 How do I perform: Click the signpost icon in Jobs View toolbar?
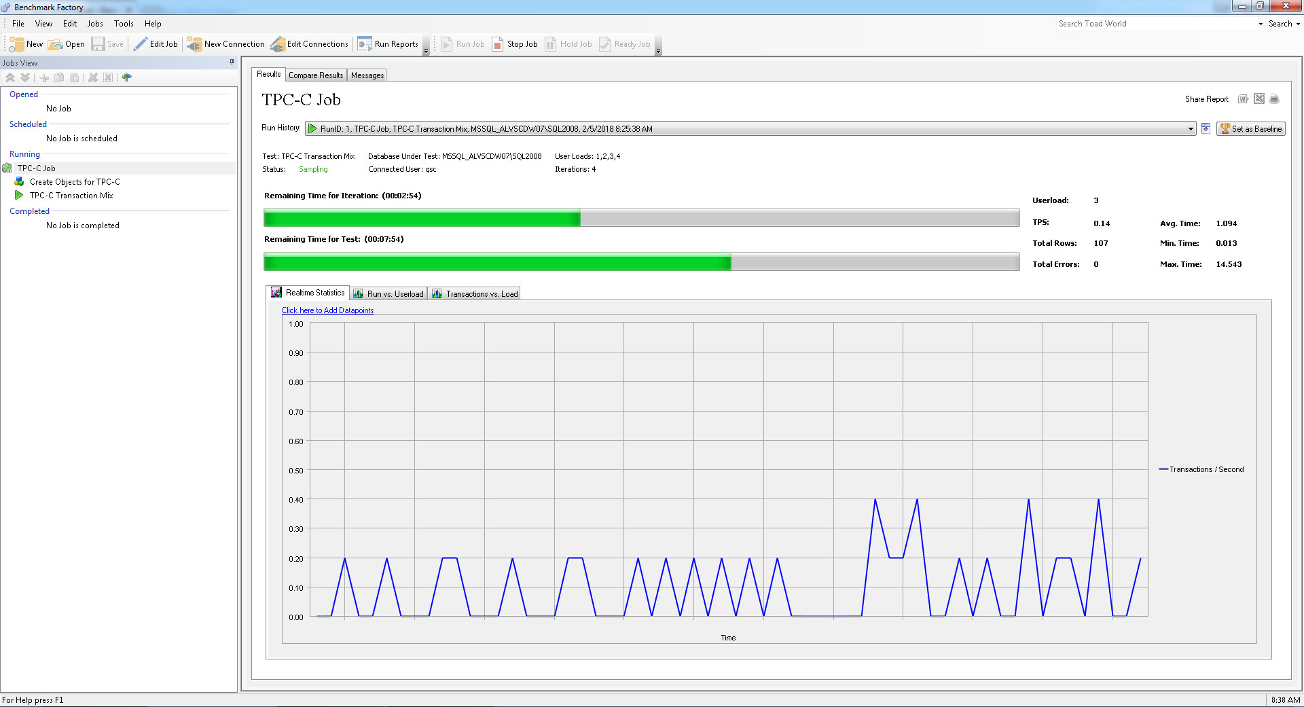click(x=126, y=77)
